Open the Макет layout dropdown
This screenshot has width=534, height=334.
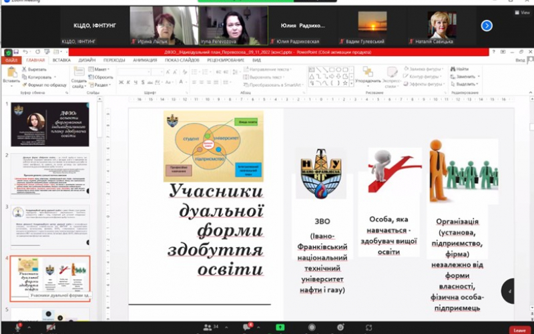coord(98,69)
